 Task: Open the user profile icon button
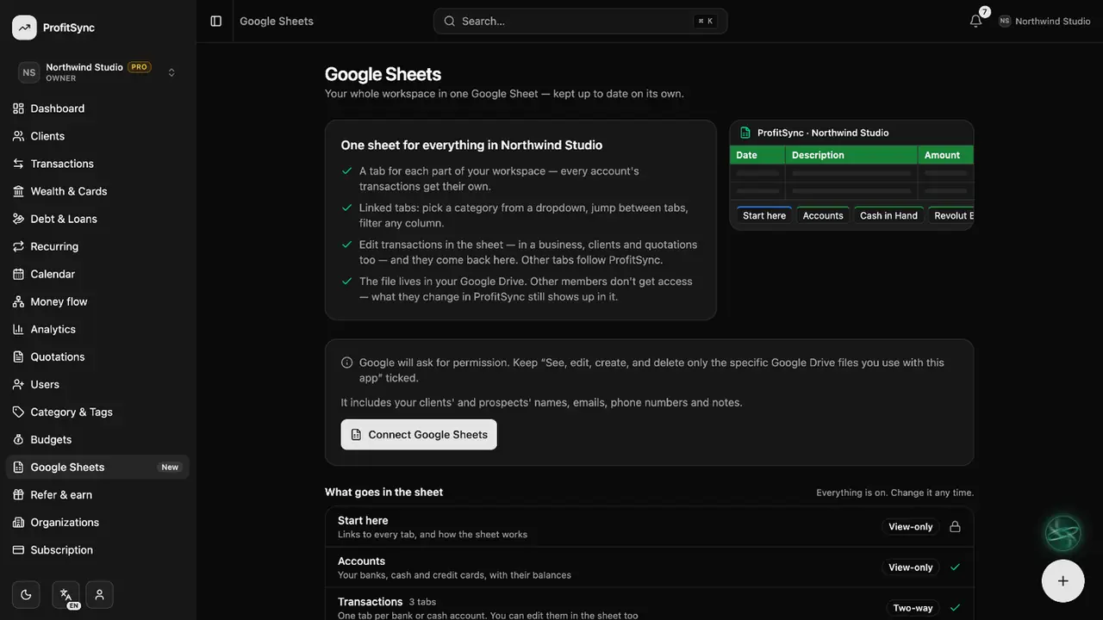(x=99, y=594)
